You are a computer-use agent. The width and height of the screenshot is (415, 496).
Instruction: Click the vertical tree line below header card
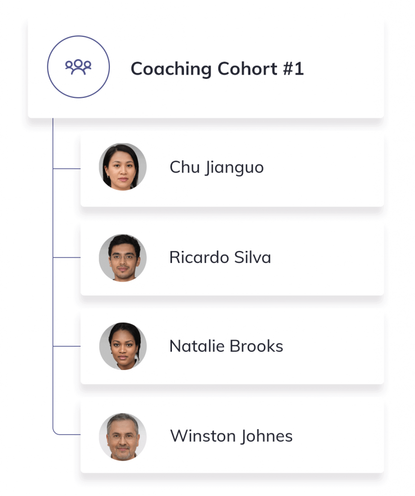53,213
